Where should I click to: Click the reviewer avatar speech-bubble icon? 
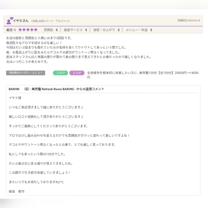pyautogui.click(x=10, y=21)
